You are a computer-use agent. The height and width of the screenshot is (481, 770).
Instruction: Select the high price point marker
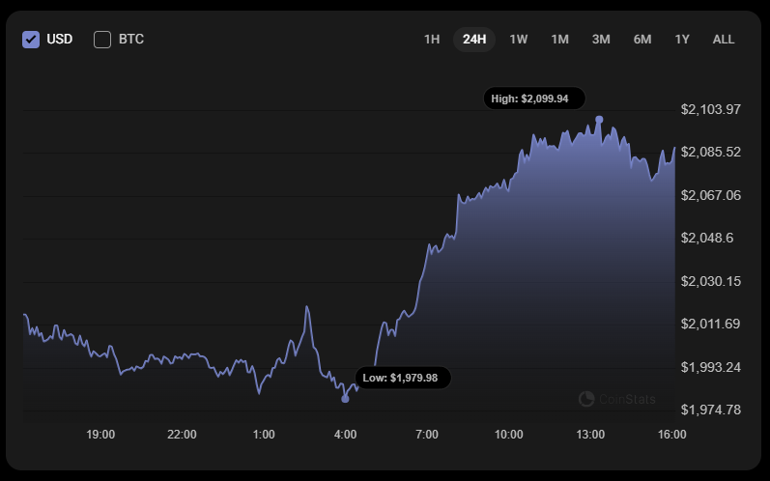(599, 119)
